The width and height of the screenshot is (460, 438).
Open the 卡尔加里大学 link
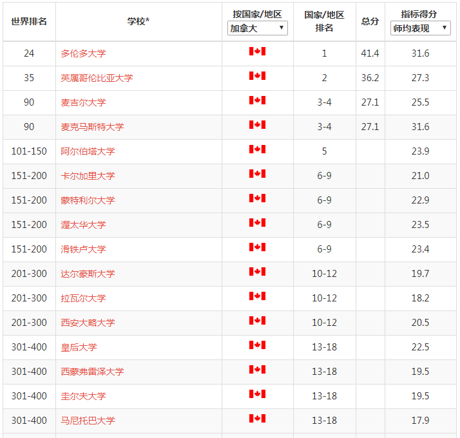(88, 176)
